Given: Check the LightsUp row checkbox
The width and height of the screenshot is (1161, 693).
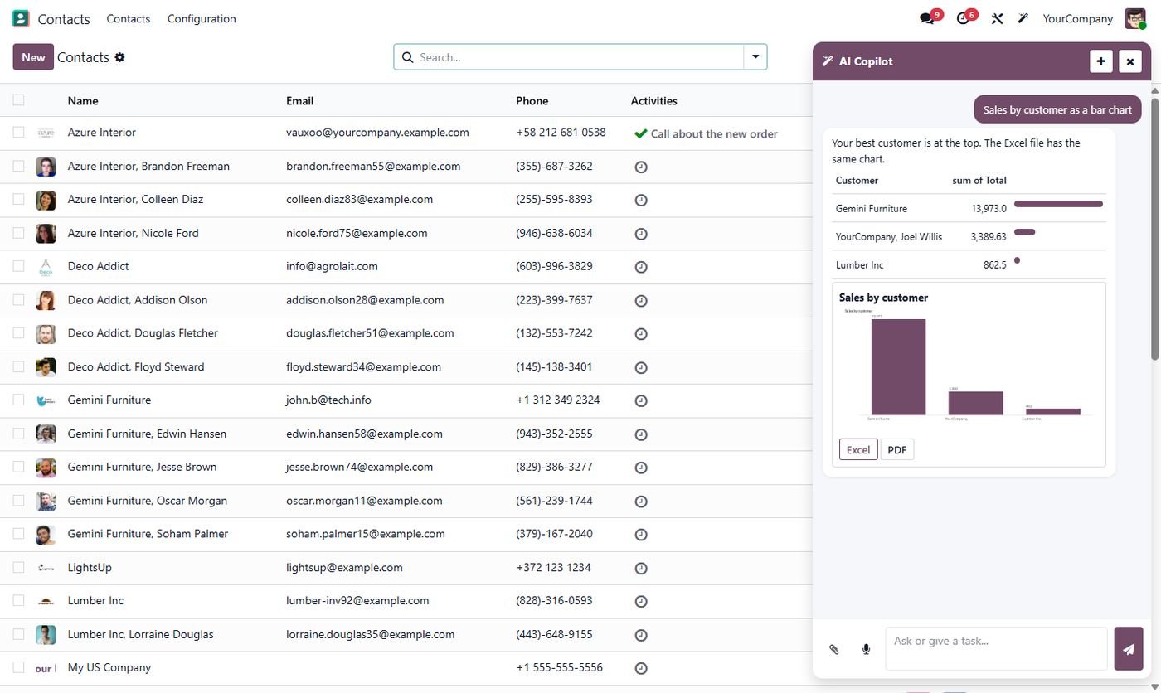Looking at the screenshot, I should click(18, 567).
